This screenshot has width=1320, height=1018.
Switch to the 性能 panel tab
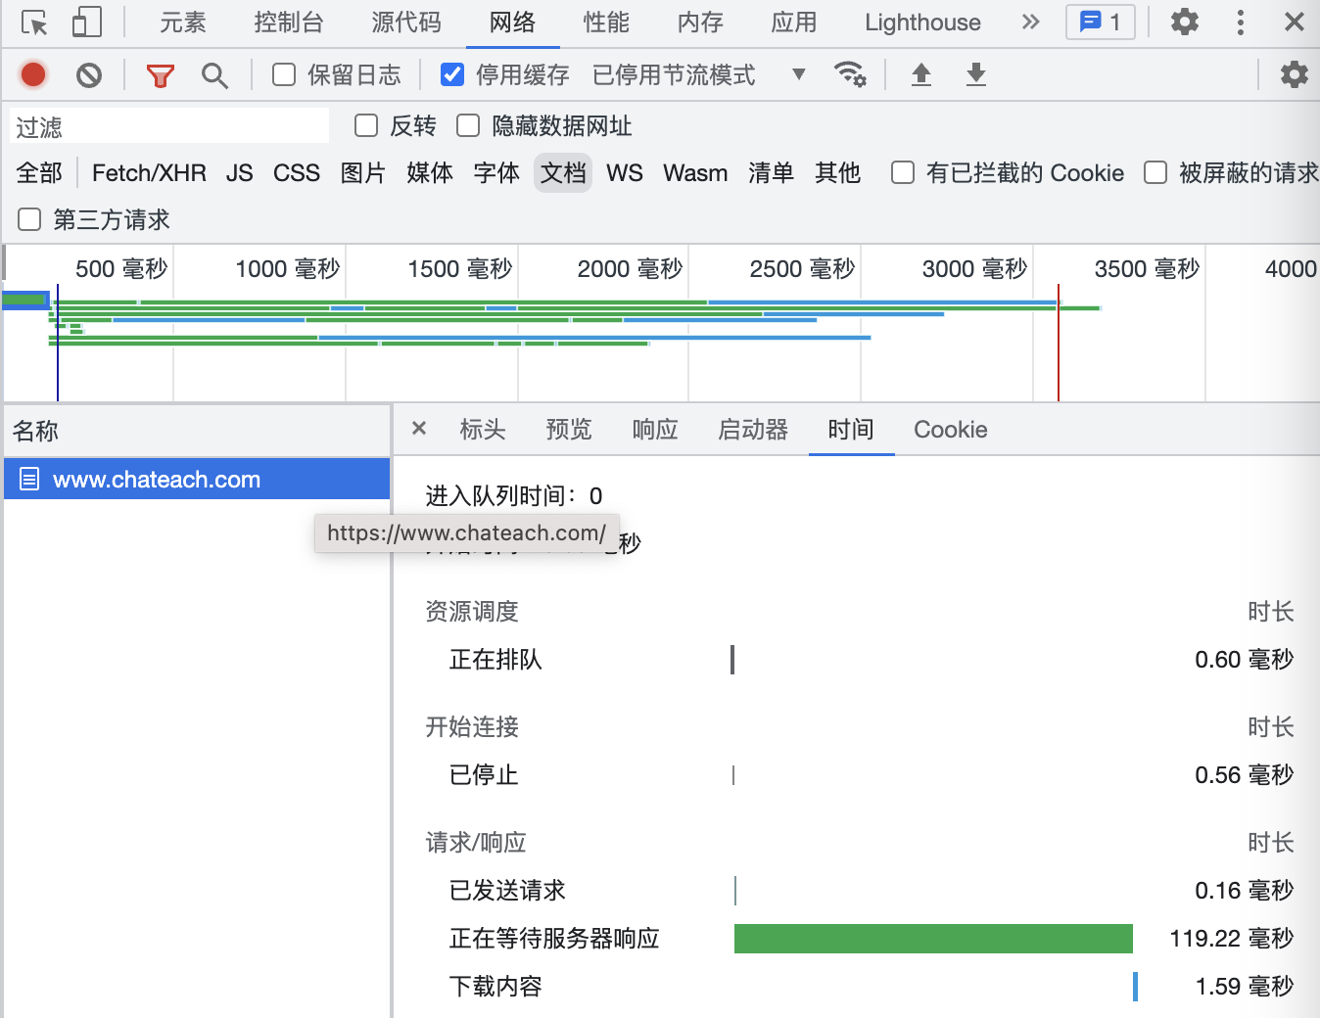[606, 23]
